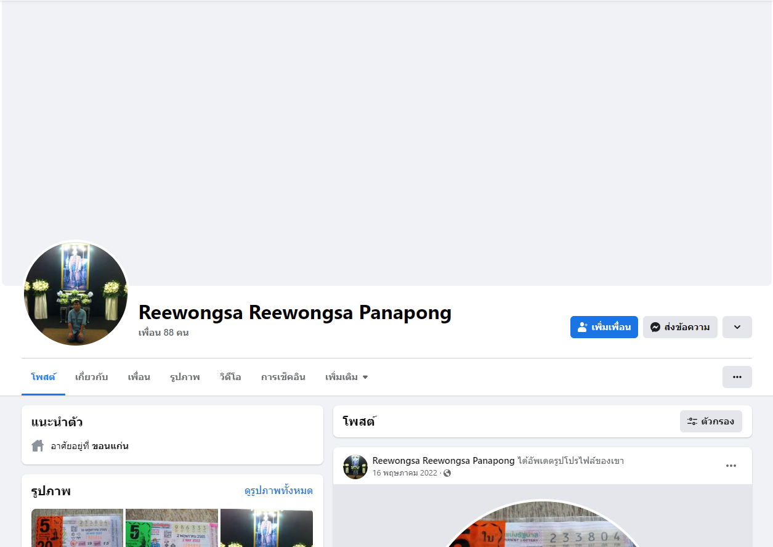Open the three-dot options on the post
Screen dimensions: 773x547
point(731,466)
